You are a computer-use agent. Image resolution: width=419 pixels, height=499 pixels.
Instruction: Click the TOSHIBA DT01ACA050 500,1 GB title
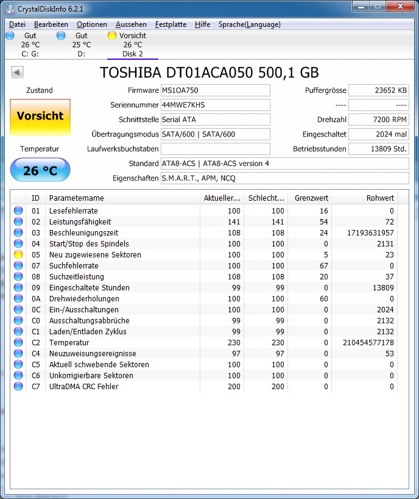[209, 73]
